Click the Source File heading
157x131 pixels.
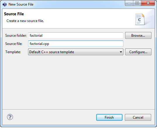coord(14,14)
